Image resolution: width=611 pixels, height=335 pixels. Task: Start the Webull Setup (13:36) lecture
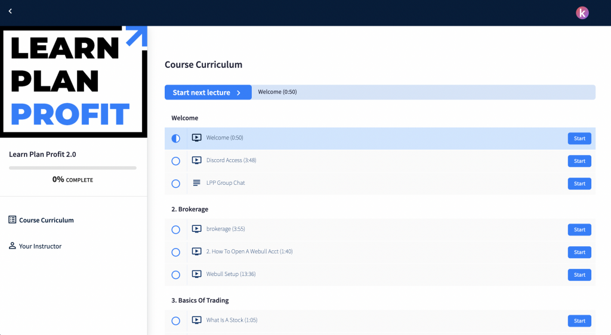(x=579, y=275)
